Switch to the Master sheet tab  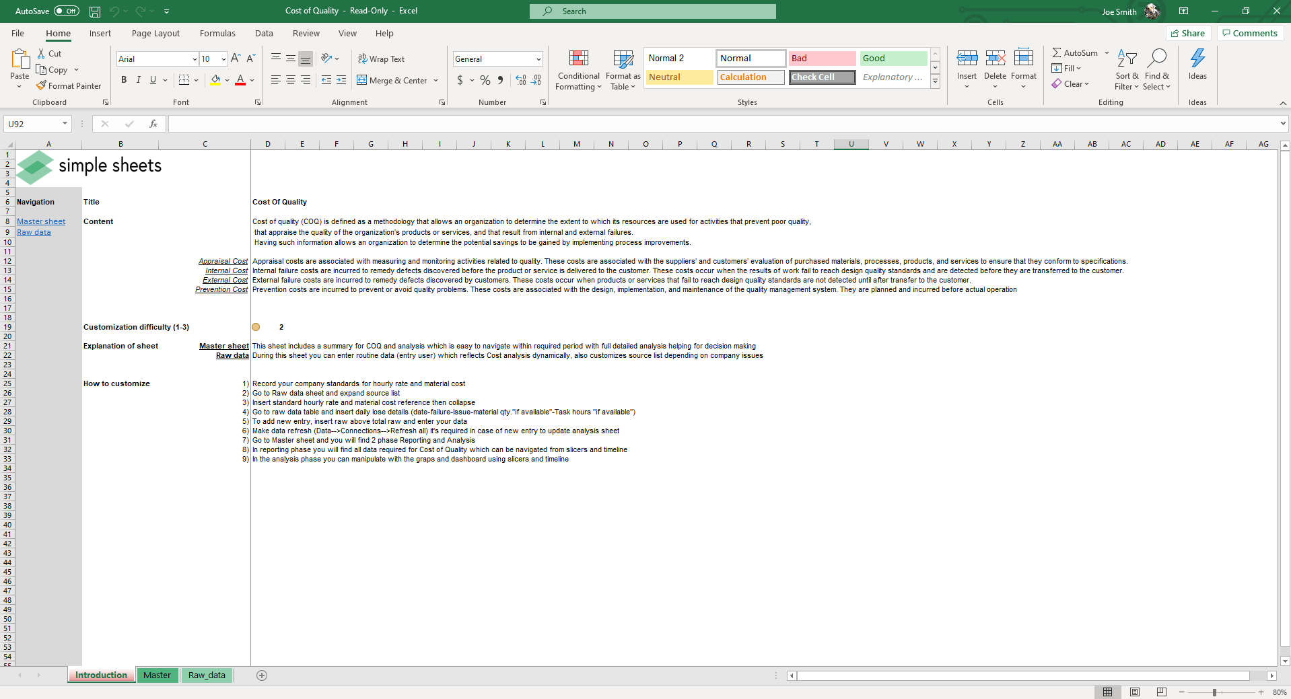157,675
